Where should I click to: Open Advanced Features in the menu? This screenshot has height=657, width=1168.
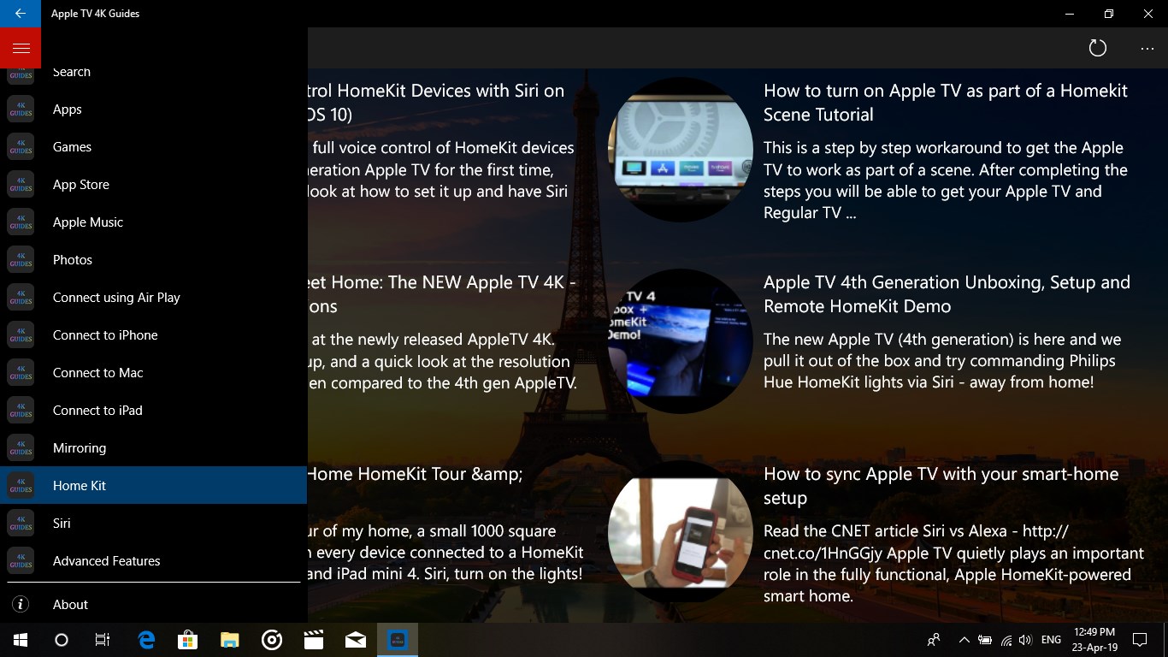[154, 561]
